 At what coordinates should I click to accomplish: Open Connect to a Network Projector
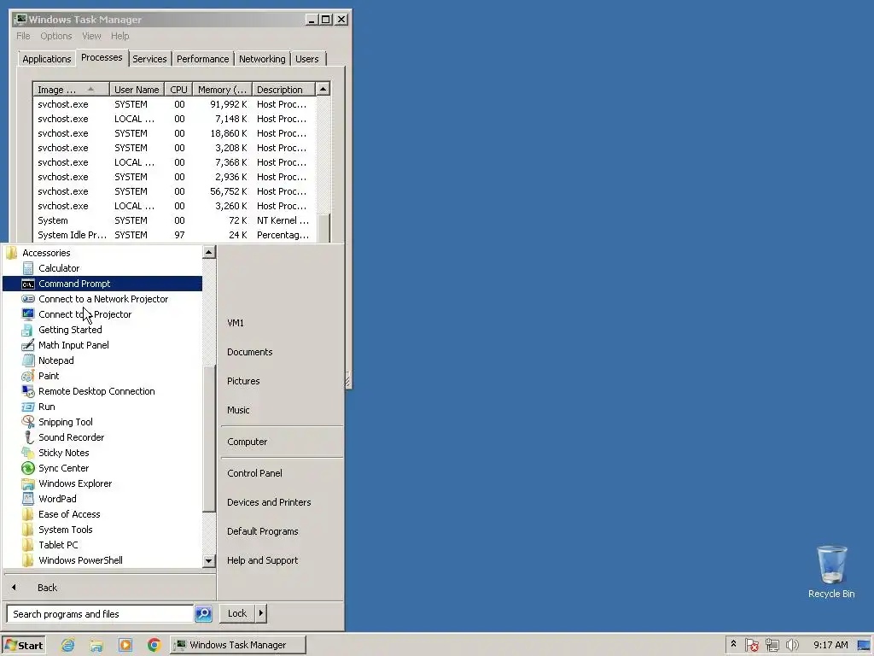click(103, 299)
